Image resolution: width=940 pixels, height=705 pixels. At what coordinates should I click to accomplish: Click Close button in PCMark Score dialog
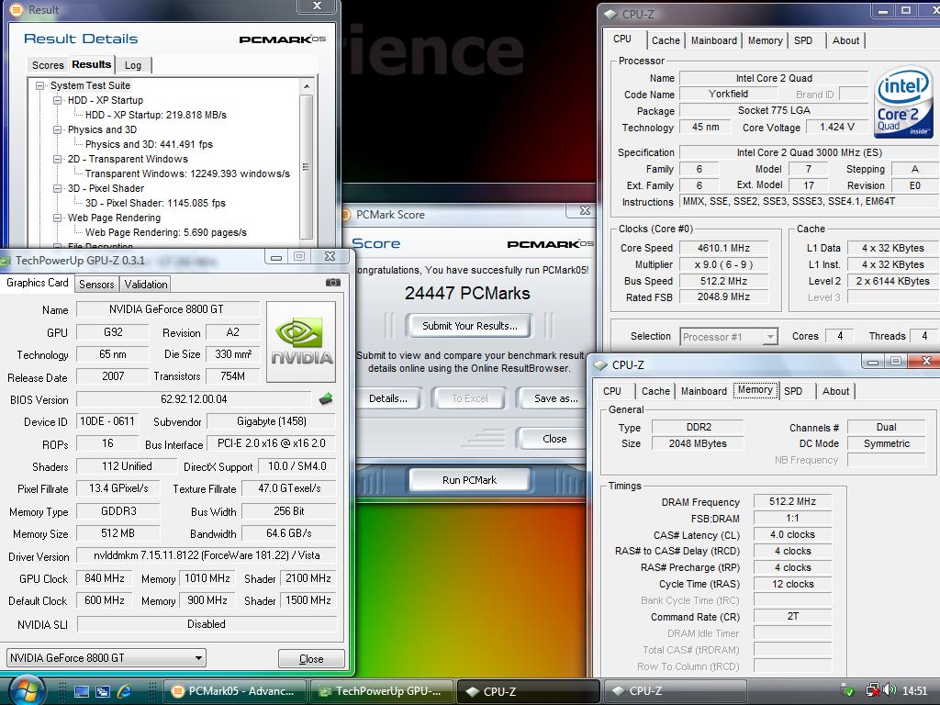[x=554, y=439]
